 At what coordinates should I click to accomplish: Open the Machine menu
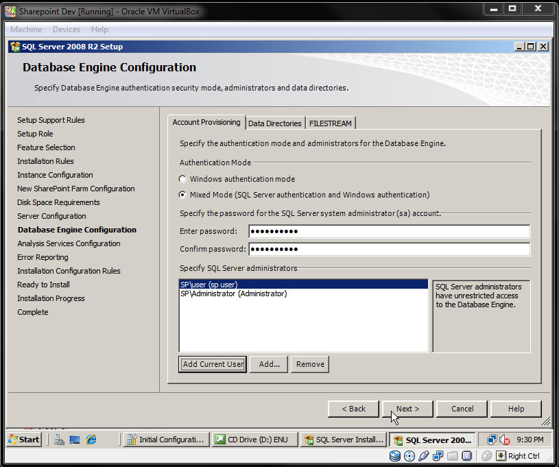click(26, 29)
